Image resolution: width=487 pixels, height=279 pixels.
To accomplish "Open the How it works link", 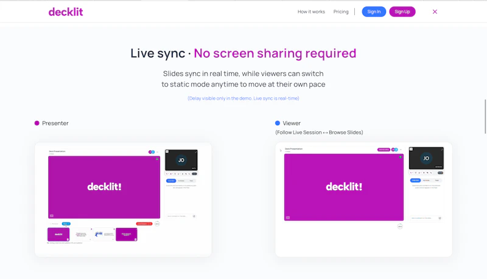I will (311, 12).
